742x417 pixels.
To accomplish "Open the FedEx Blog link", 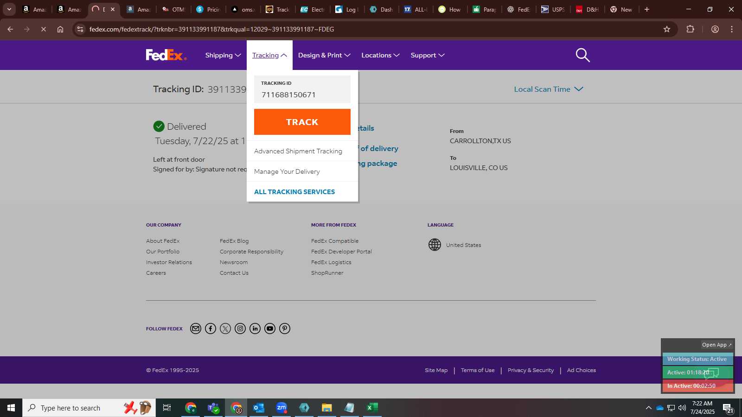I will pos(234,241).
